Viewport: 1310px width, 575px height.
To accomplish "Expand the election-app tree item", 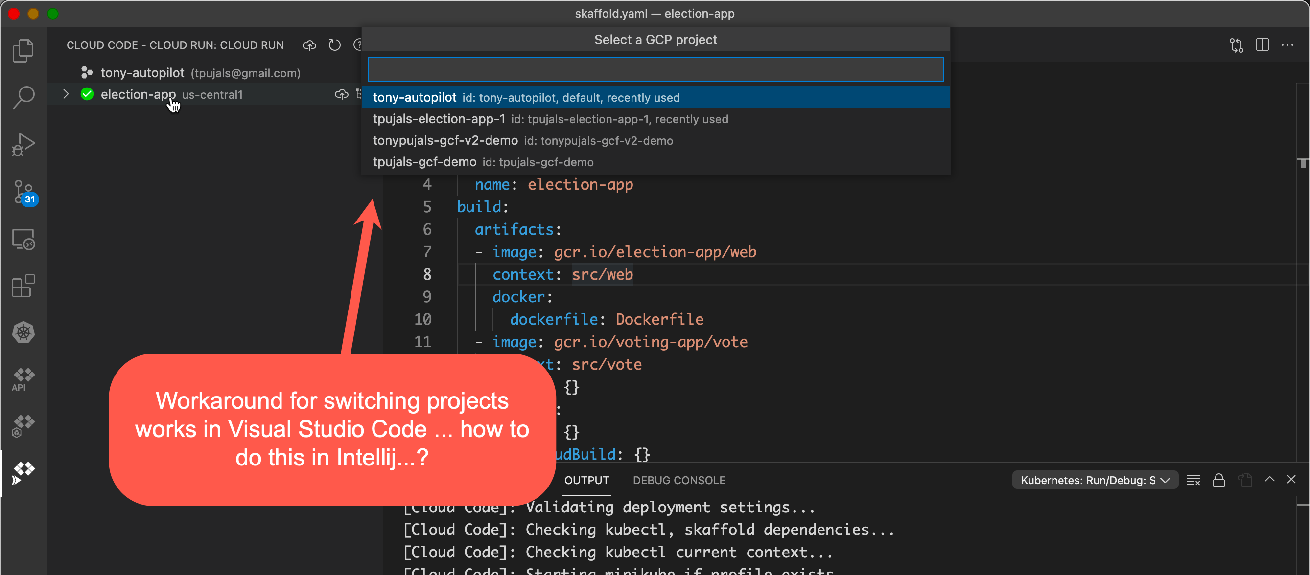I will (x=65, y=94).
